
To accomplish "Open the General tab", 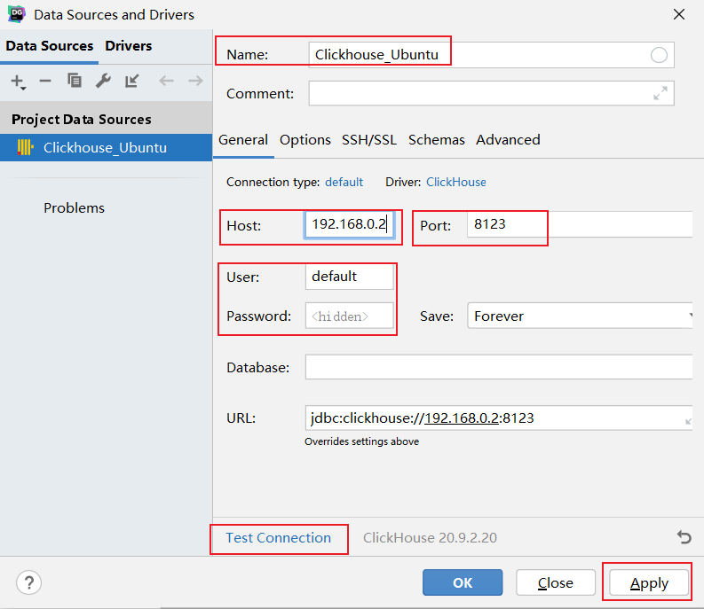I will point(243,140).
